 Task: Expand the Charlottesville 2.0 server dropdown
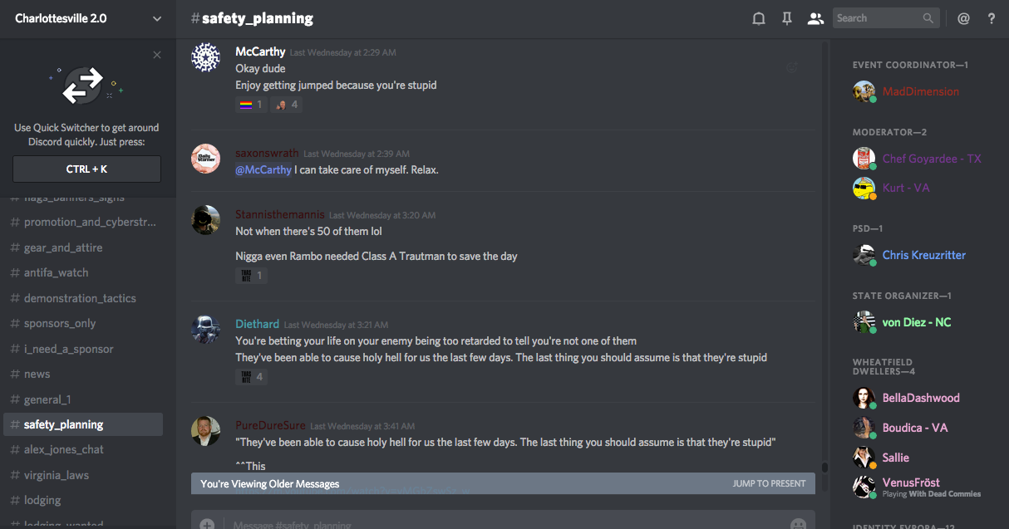pyautogui.click(x=157, y=18)
